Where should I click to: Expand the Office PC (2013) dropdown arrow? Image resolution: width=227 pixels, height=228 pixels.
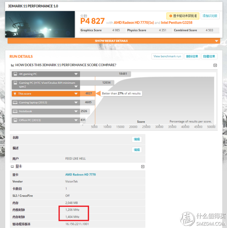point(76,120)
